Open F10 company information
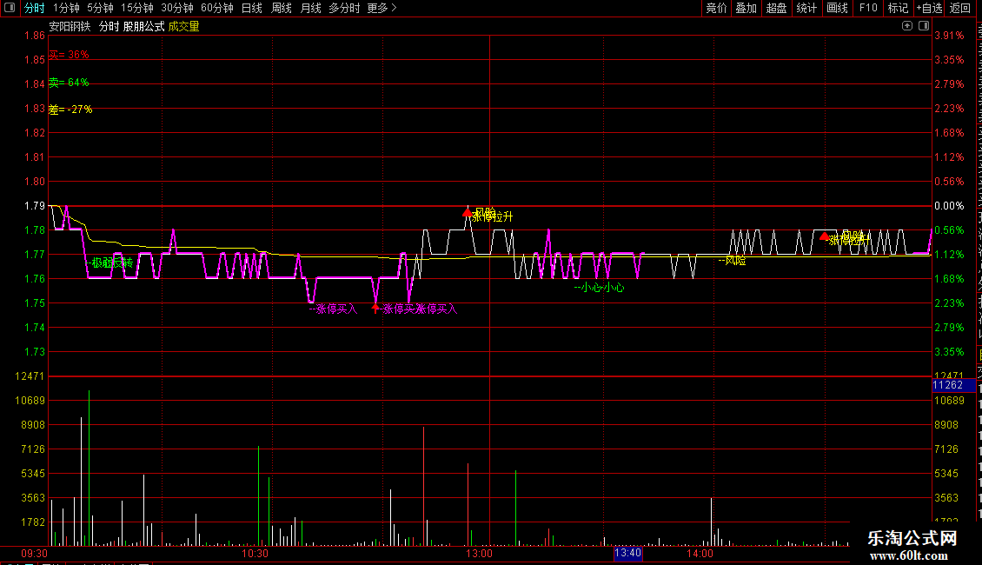Image resolution: width=982 pixels, height=565 pixels. click(868, 8)
